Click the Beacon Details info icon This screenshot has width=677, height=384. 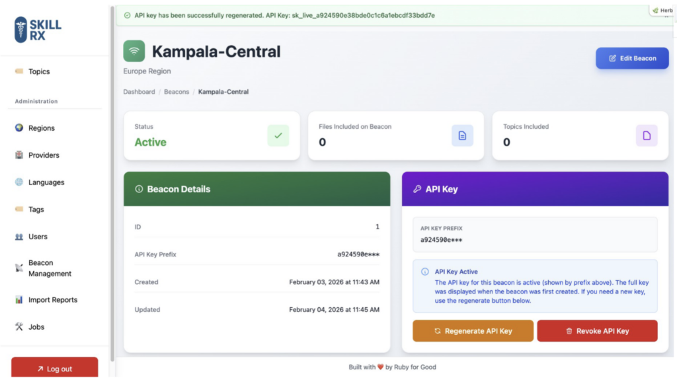coord(139,189)
